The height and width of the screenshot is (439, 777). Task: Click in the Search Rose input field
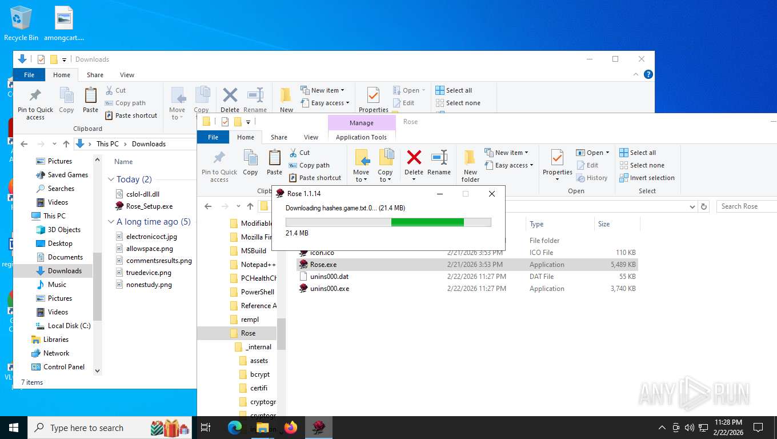pyautogui.click(x=746, y=206)
